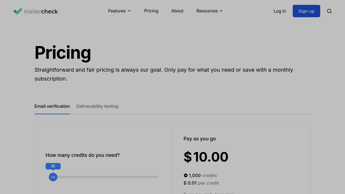Click the slider handle arrows icon

[x=53, y=177]
